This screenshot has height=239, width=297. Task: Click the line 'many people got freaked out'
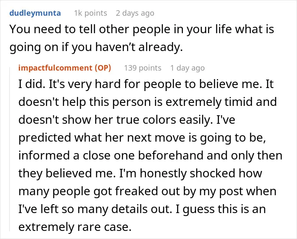(147, 191)
